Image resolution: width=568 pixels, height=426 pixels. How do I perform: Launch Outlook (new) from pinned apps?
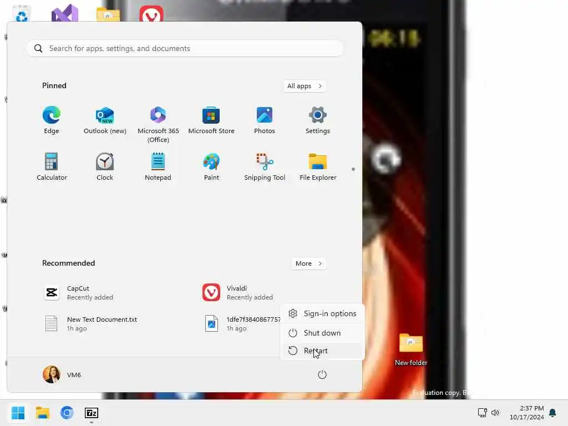105,120
